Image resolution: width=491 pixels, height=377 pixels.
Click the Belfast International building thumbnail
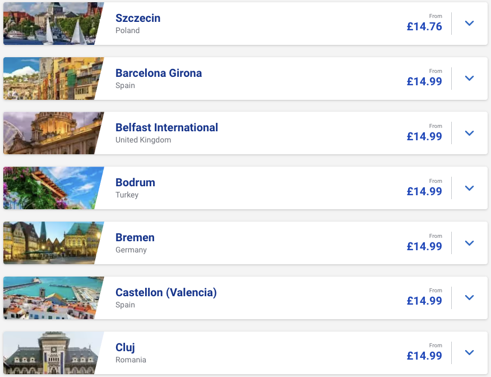coord(52,134)
